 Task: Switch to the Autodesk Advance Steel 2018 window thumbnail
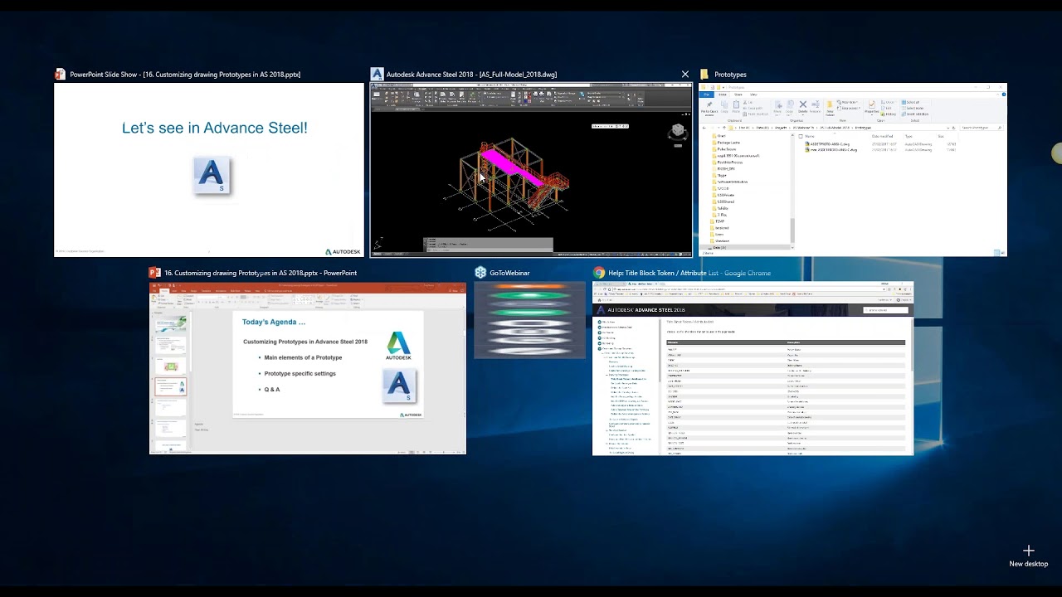tap(531, 170)
